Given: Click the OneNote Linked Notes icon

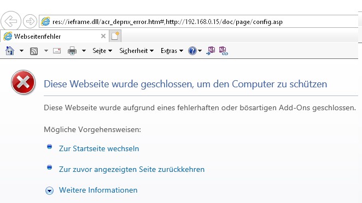Looking at the screenshot, I should 223,51.
